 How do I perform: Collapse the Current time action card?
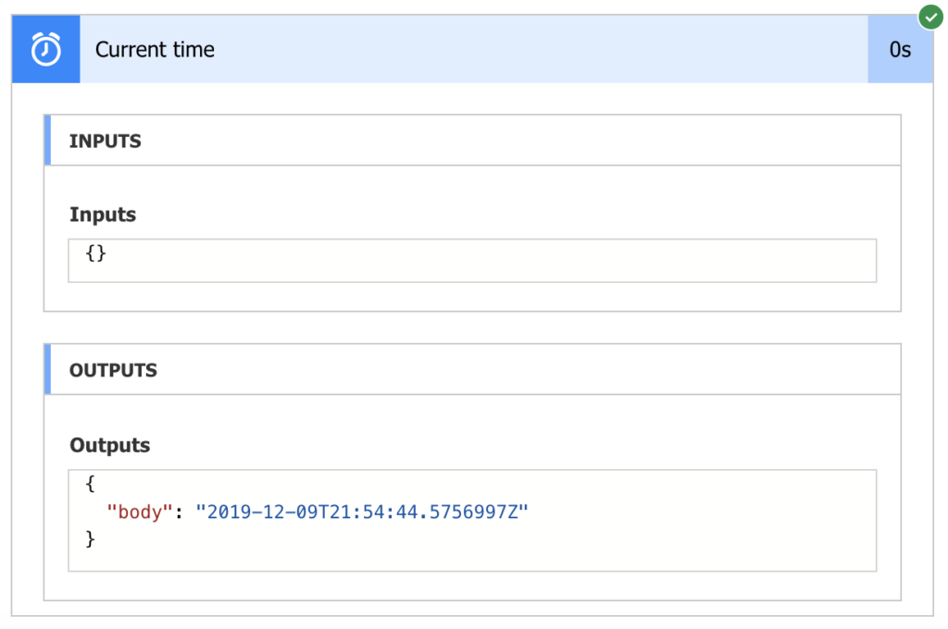[463, 48]
